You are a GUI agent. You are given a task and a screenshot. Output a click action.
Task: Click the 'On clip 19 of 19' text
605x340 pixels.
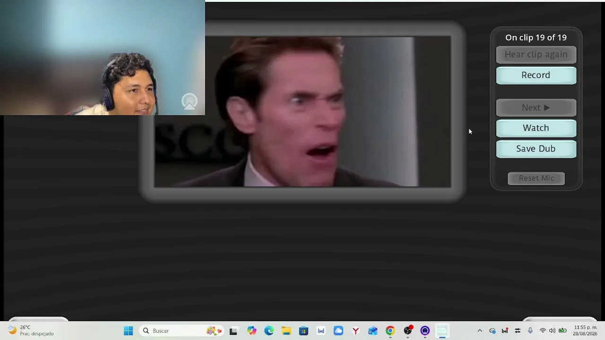point(536,38)
